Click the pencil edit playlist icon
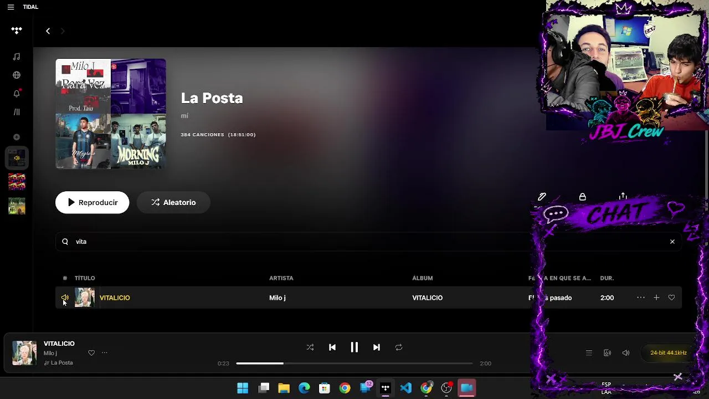Image resolution: width=709 pixels, height=399 pixels. pos(542,197)
